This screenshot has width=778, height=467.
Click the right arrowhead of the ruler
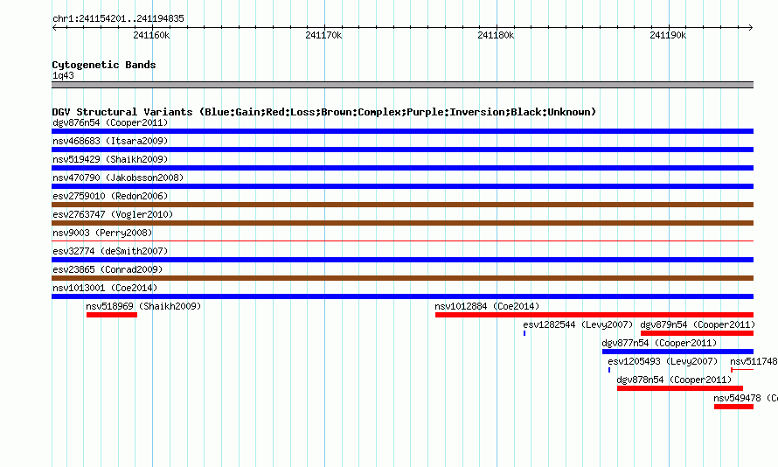751,28
